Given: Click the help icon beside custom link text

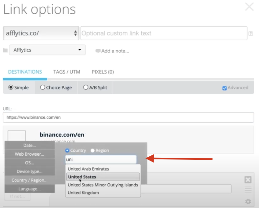Looking at the screenshot, I should [x=251, y=33].
